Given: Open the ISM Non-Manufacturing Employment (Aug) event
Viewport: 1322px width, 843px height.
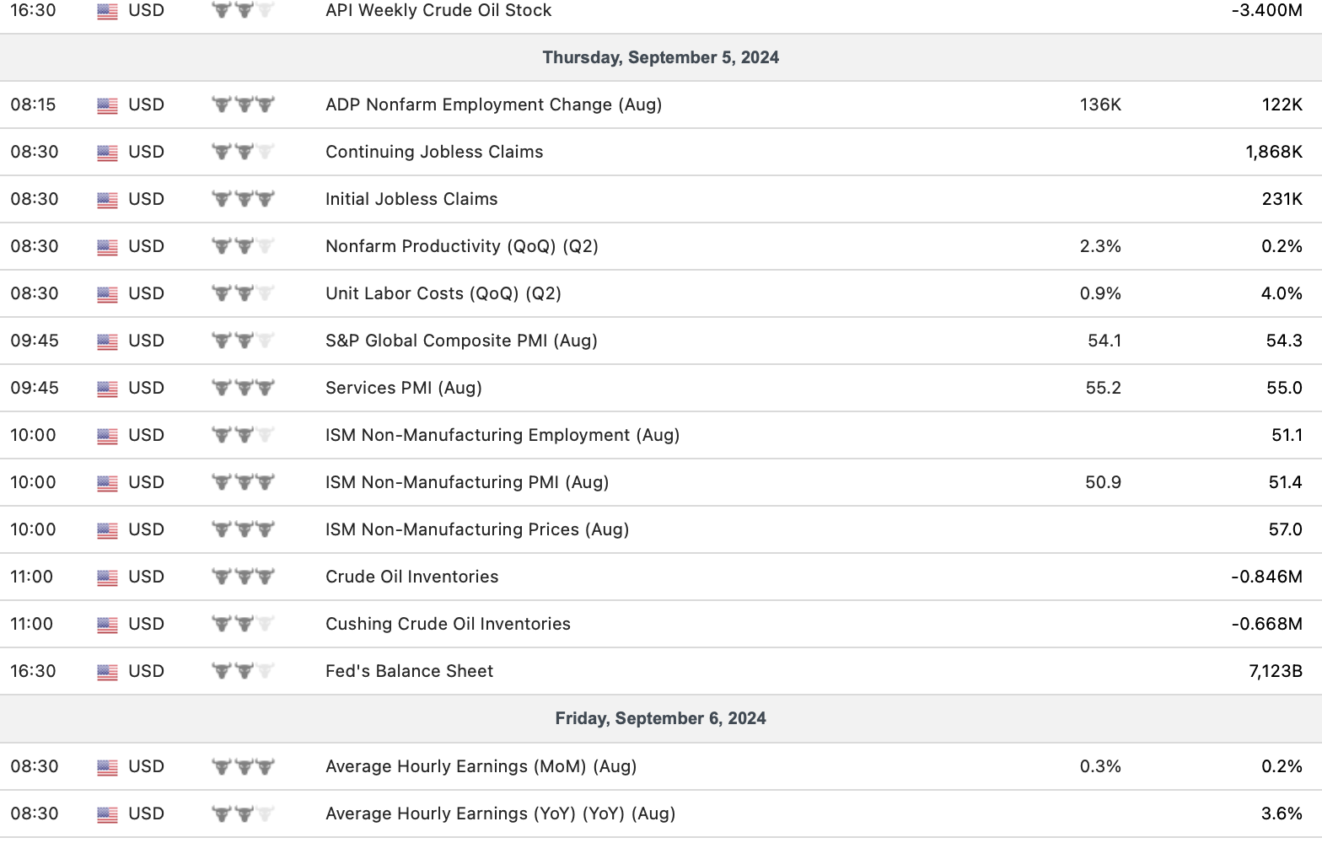Looking at the screenshot, I should [502, 436].
